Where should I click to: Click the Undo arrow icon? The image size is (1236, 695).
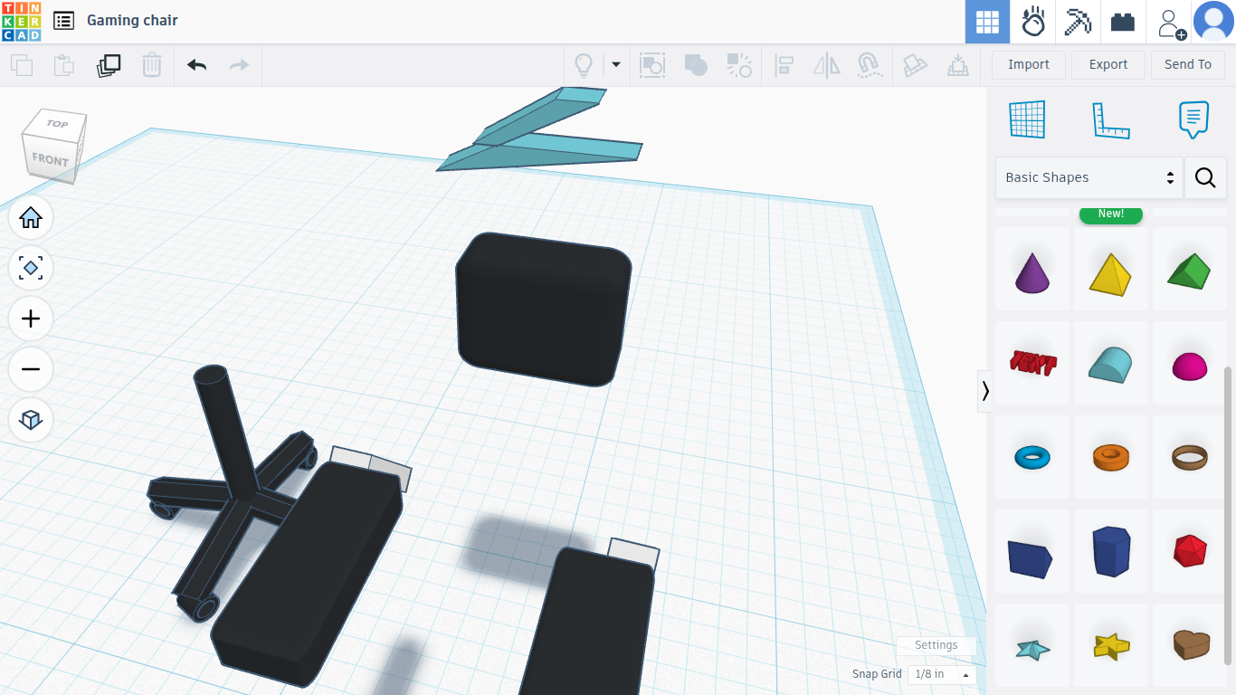[x=196, y=65]
